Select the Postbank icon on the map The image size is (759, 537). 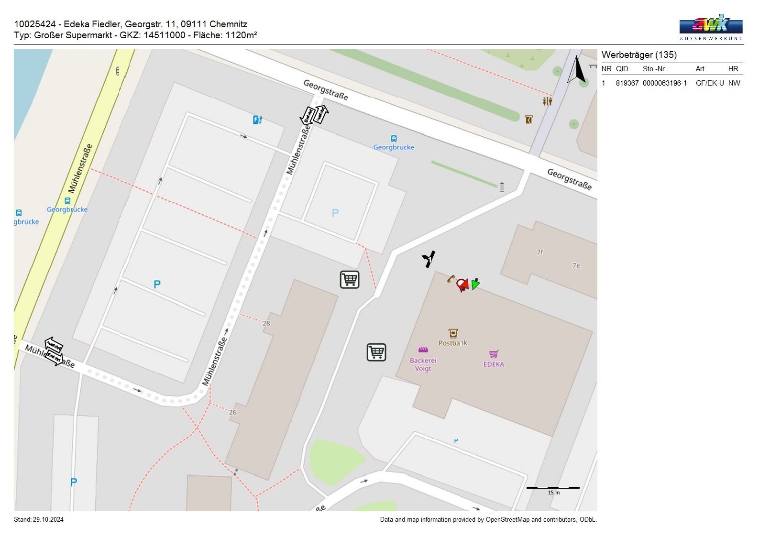pyautogui.click(x=453, y=333)
